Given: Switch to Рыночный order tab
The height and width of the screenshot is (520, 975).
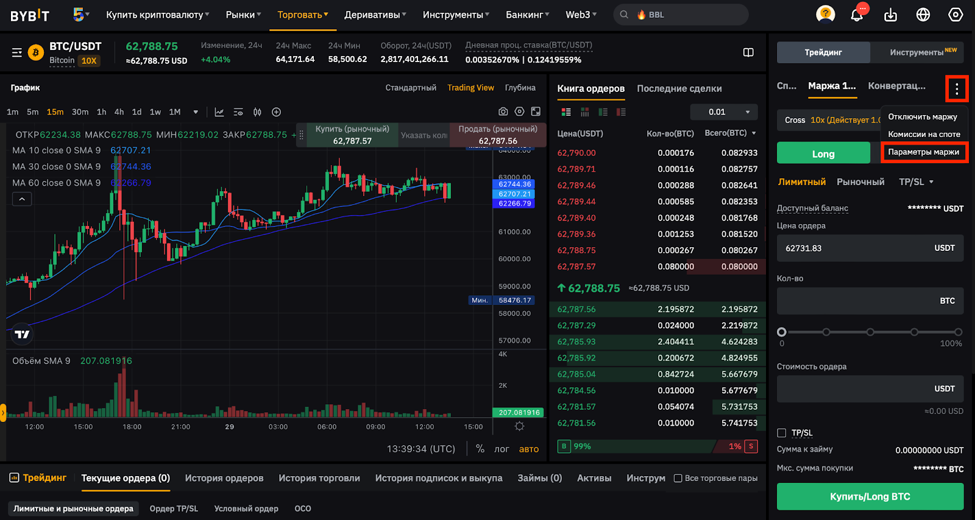Looking at the screenshot, I should point(860,181).
